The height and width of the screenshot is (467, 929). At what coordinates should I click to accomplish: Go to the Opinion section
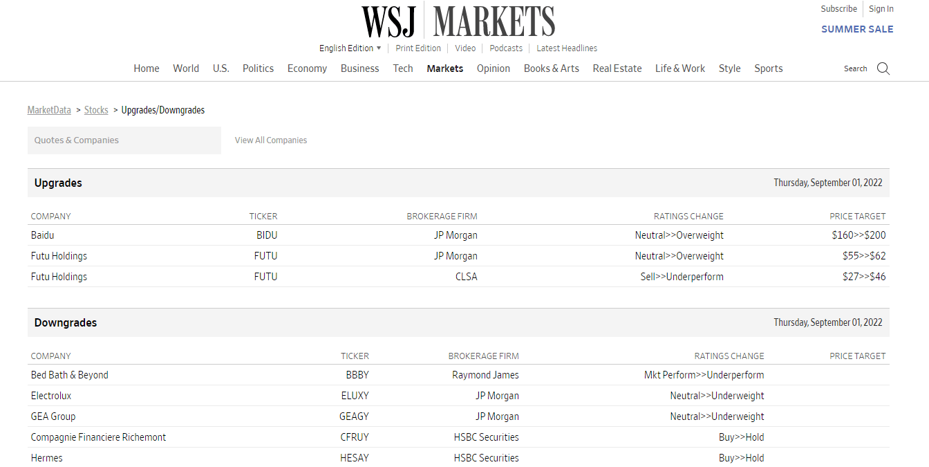point(494,68)
